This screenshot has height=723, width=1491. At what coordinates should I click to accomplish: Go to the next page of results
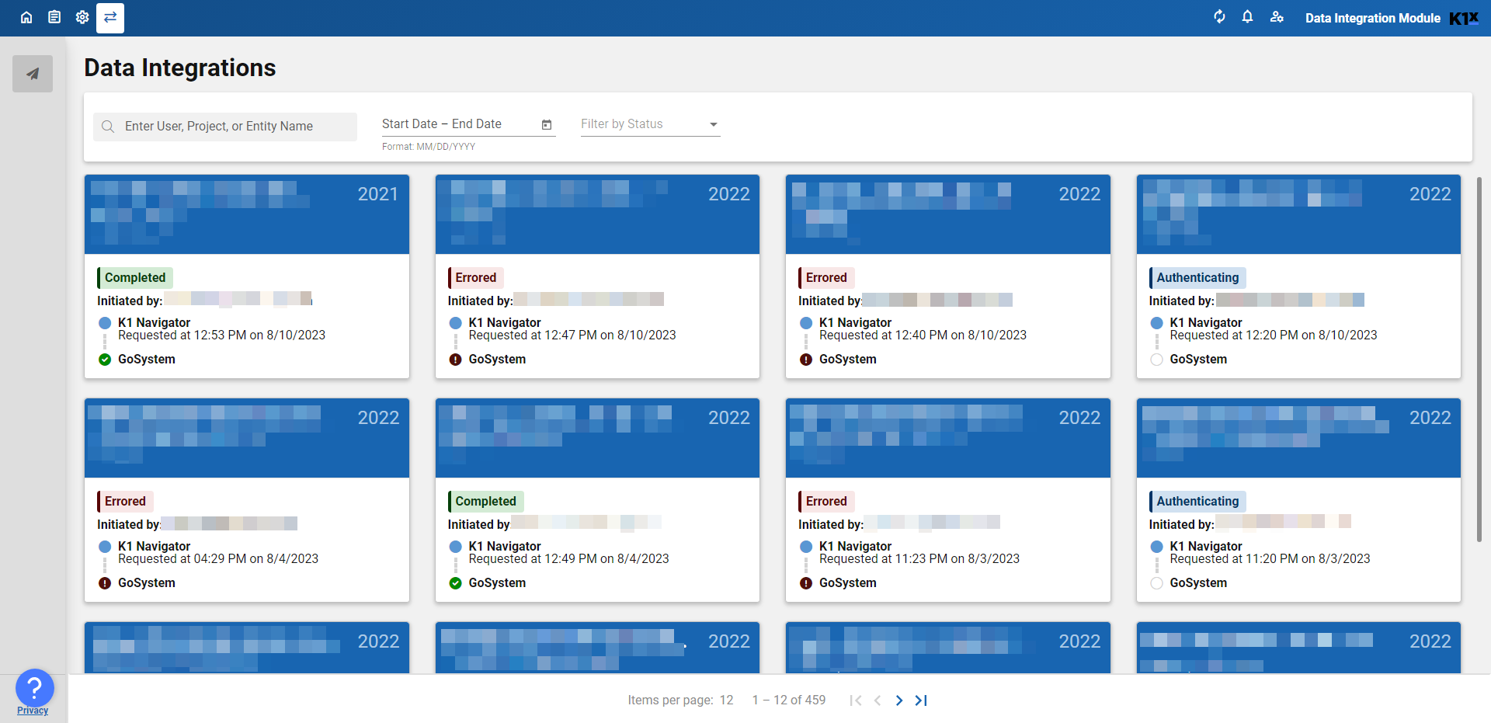click(x=898, y=700)
